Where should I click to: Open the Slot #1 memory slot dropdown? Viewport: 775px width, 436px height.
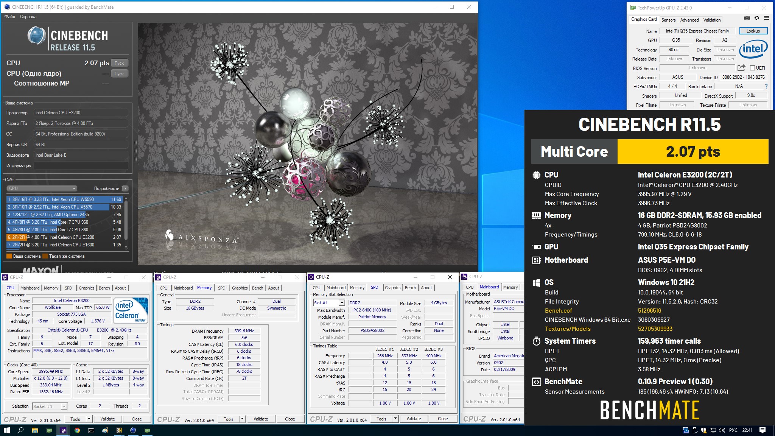pos(329,303)
